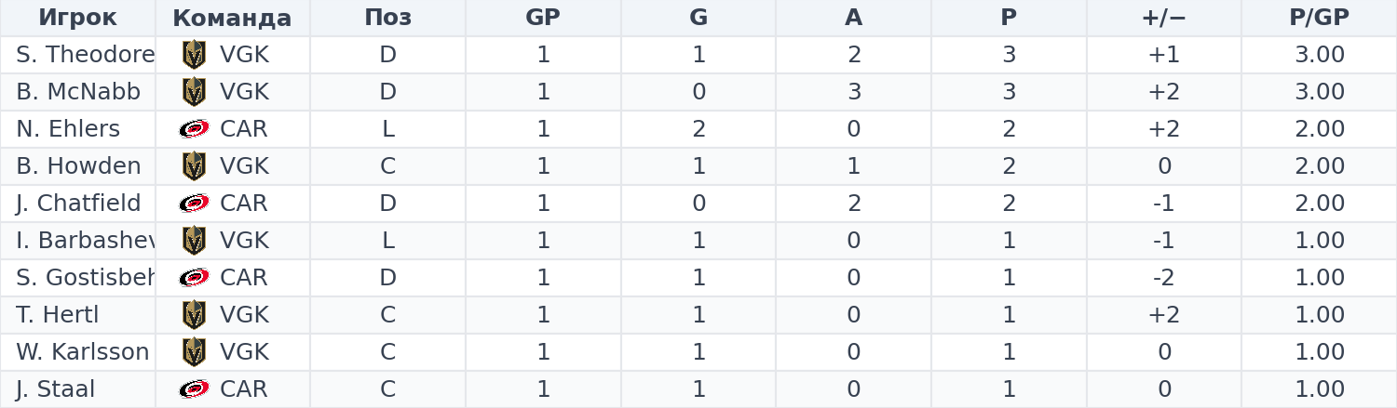This screenshot has width=1397, height=408.
Task: Sort players by the Поз header
Action: tap(387, 18)
